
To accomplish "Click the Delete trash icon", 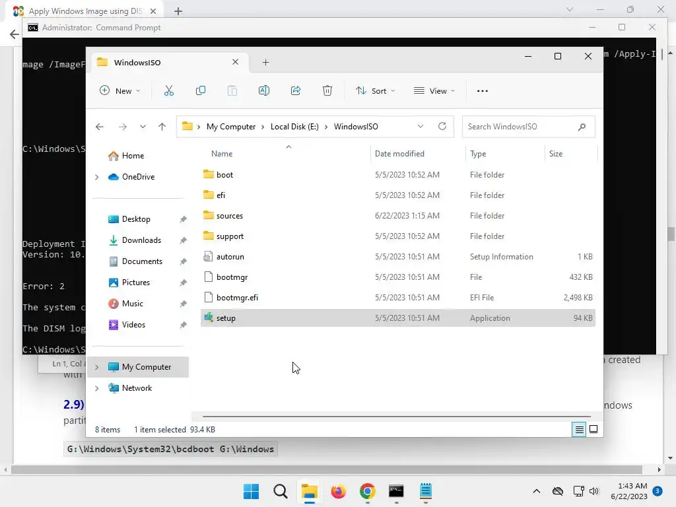I will pos(327,90).
